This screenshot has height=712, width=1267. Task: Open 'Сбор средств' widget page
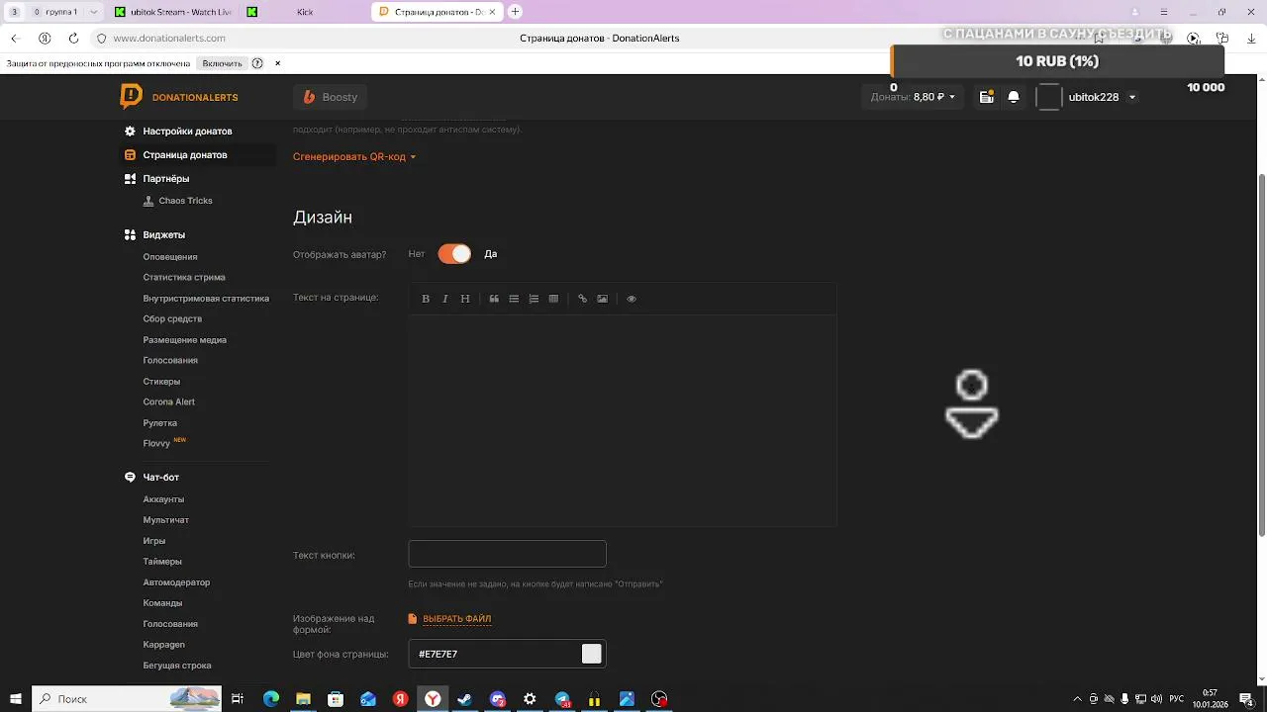click(x=172, y=319)
